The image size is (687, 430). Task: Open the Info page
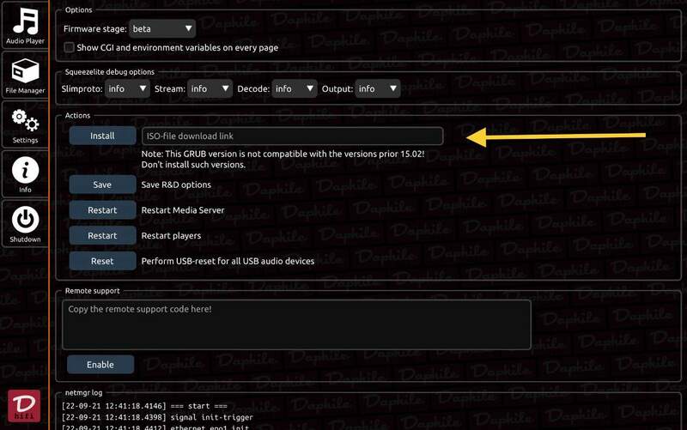tap(25, 175)
